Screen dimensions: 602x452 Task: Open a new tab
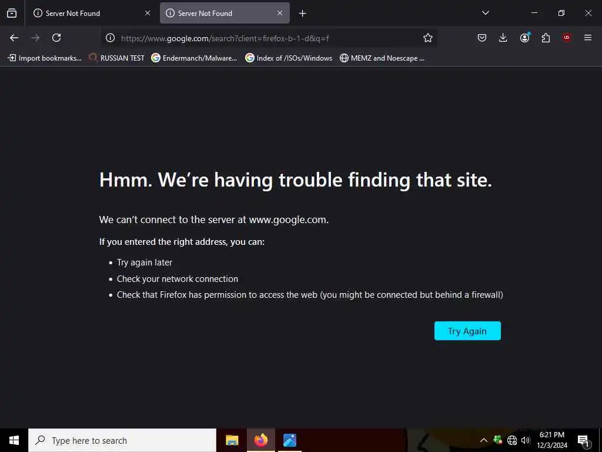tap(303, 14)
